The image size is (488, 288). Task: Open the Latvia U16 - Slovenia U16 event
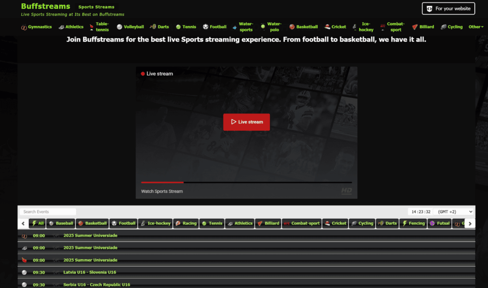coord(89,272)
